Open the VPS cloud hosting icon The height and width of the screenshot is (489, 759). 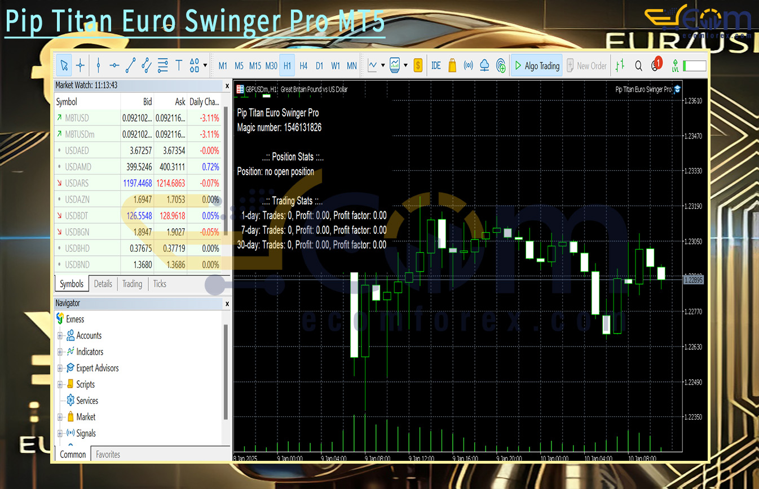point(484,66)
